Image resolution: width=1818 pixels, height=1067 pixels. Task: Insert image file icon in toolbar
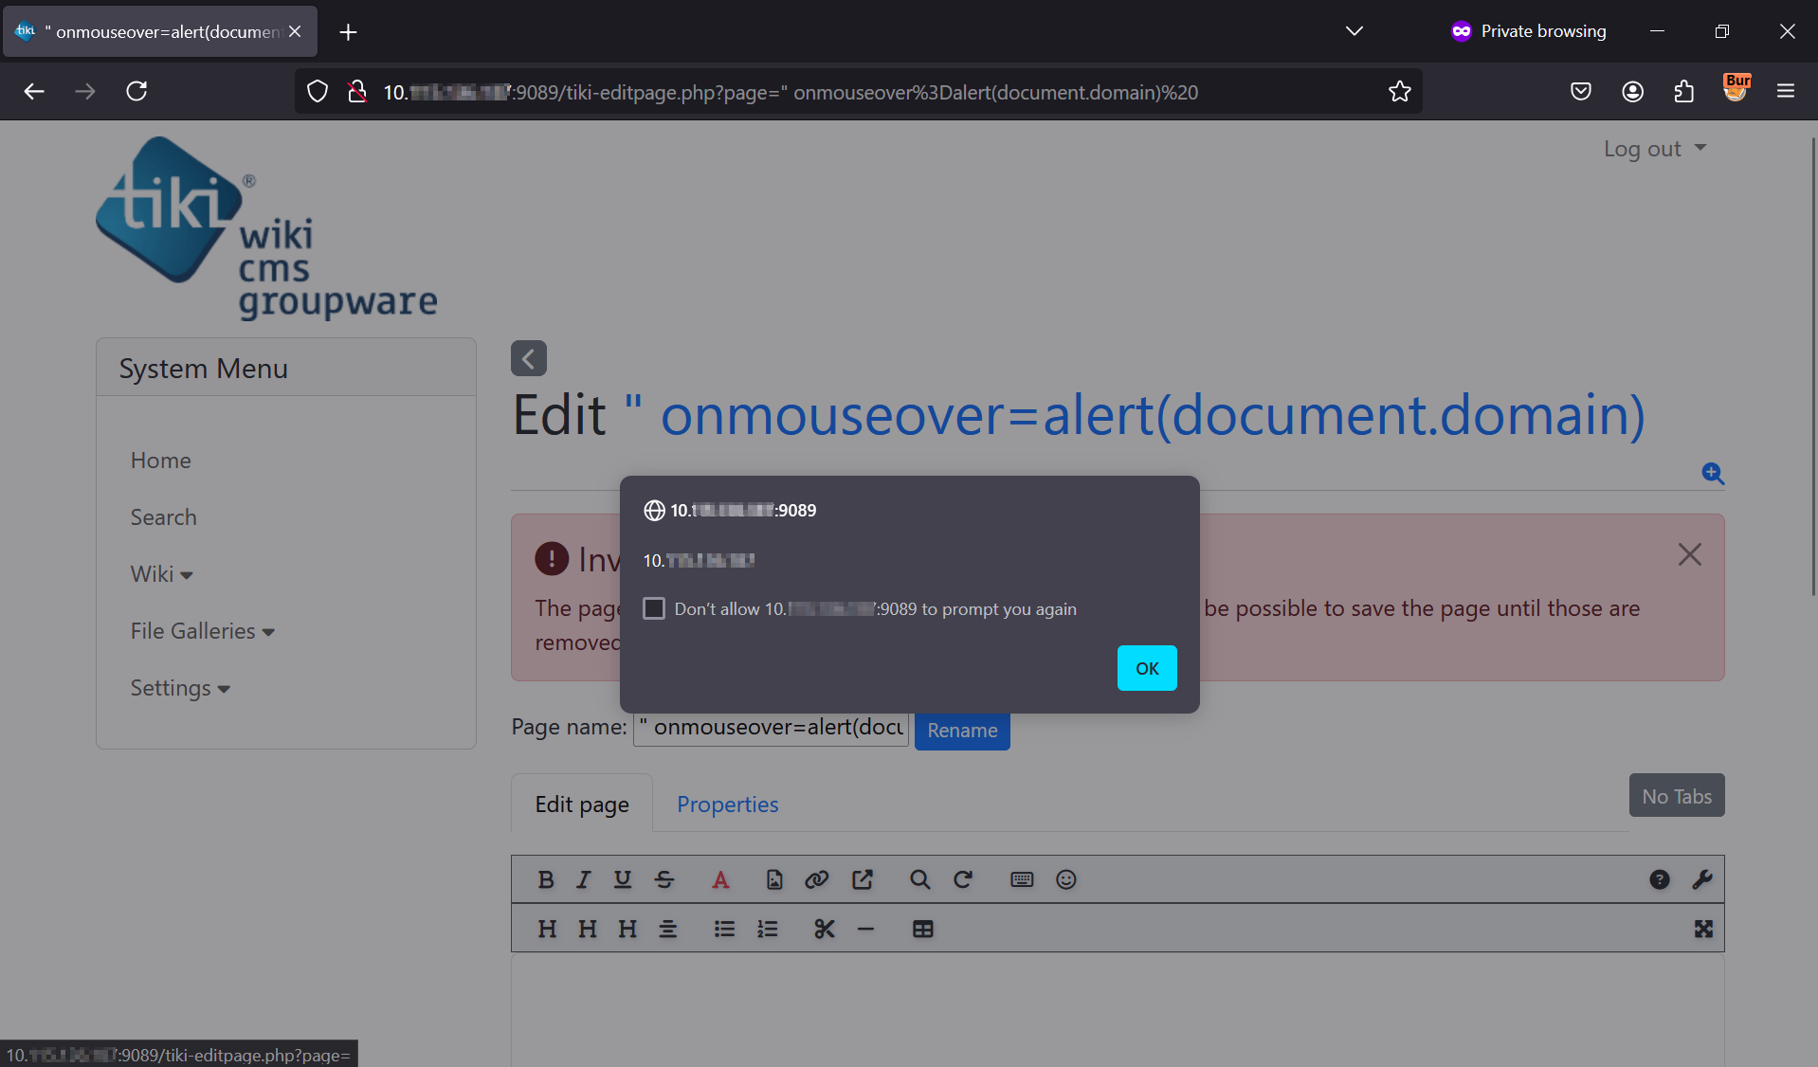point(774,879)
